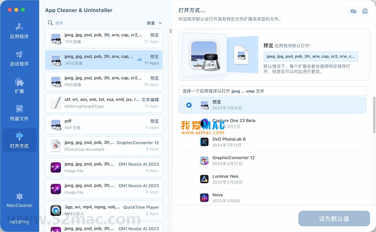The width and height of the screenshot is (376, 232).
Task: Open the 启动程序 rocket section
Action: point(19,58)
